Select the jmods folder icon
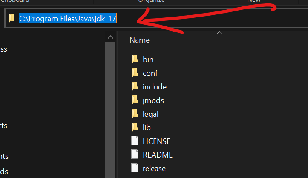 [135, 100]
